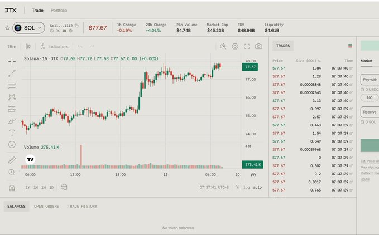Screen dimensions: 379x235
Task: Swap Size (SOL) unit in trades header
Action: click(319, 61)
